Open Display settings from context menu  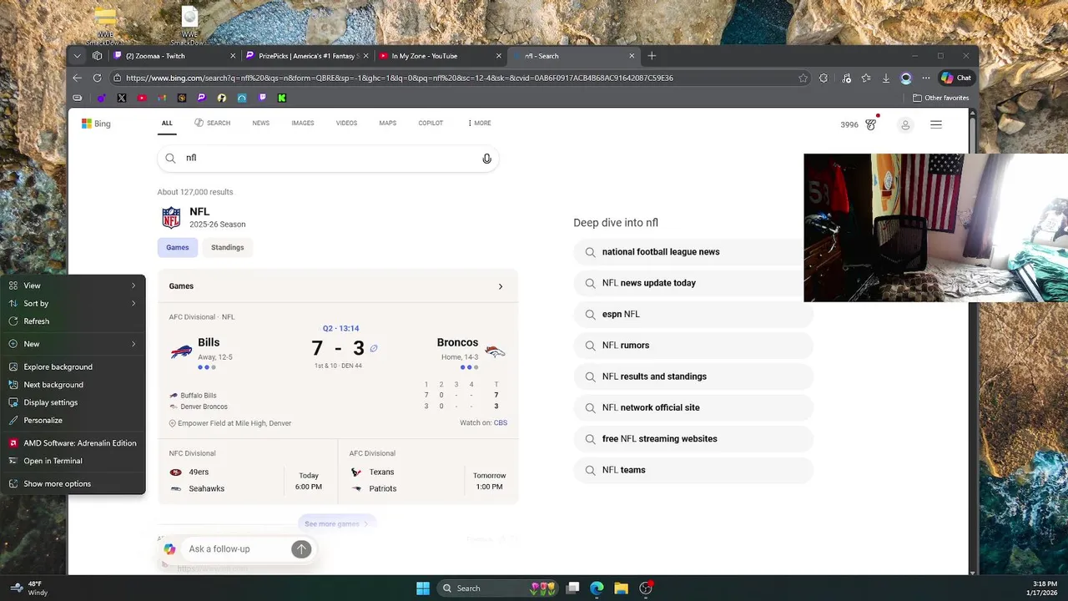[73, 402]
